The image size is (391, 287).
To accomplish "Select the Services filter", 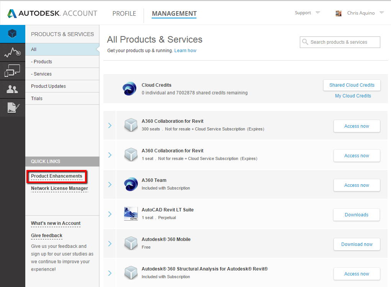I will 62,74.
